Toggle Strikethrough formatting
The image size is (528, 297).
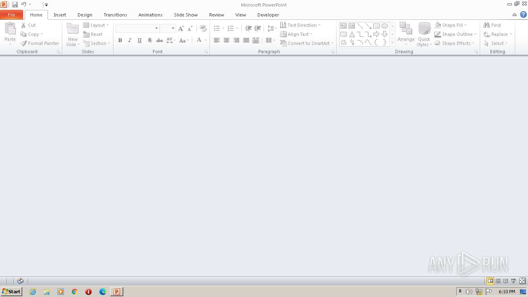160,40
